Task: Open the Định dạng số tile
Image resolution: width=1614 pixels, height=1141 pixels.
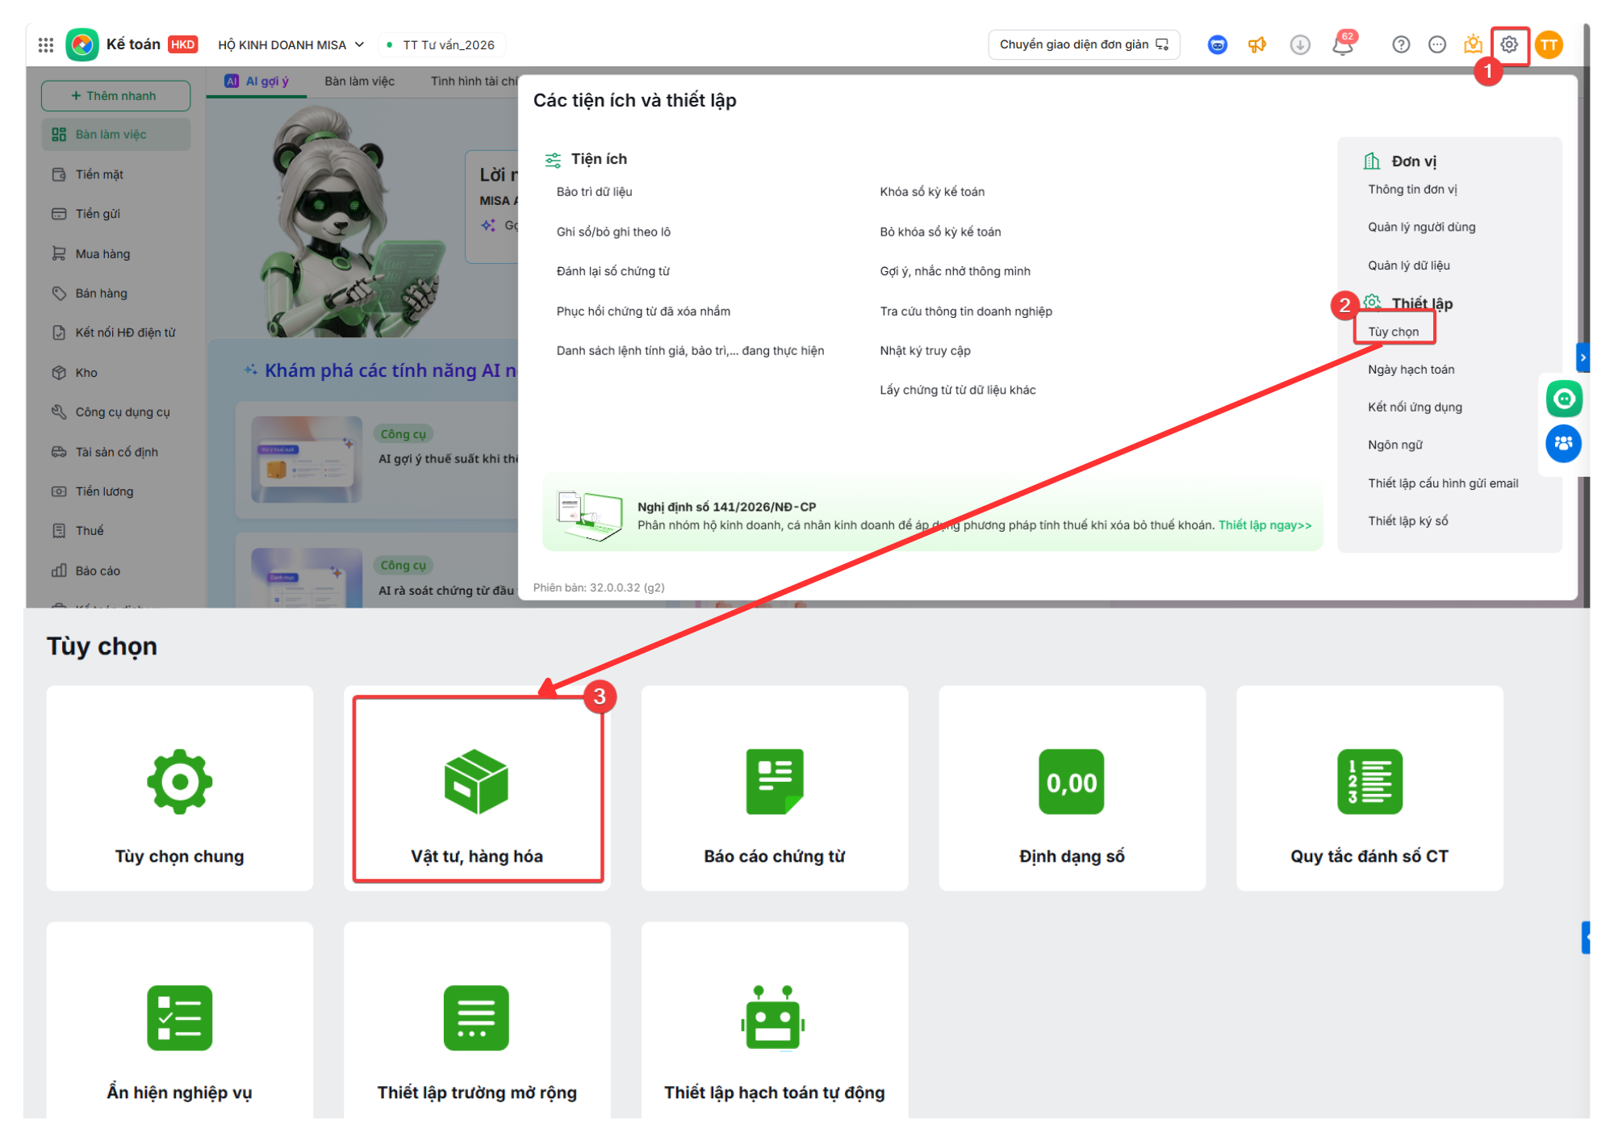Action: coord(1072,788)
